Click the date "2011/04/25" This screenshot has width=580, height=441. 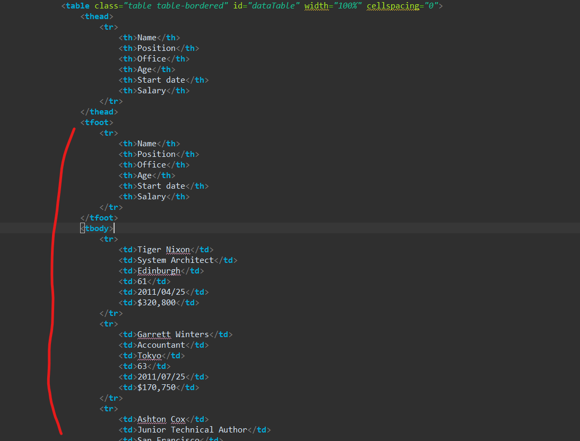click(x=161, y=292)
